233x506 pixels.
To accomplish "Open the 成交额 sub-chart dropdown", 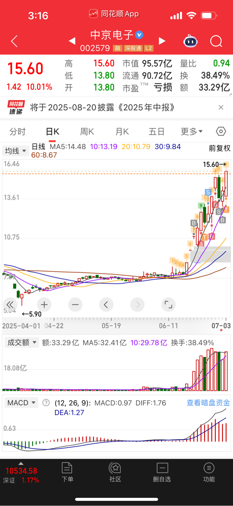I will point(22,343).
